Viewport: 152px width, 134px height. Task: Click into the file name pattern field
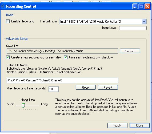tap(62, 80)
